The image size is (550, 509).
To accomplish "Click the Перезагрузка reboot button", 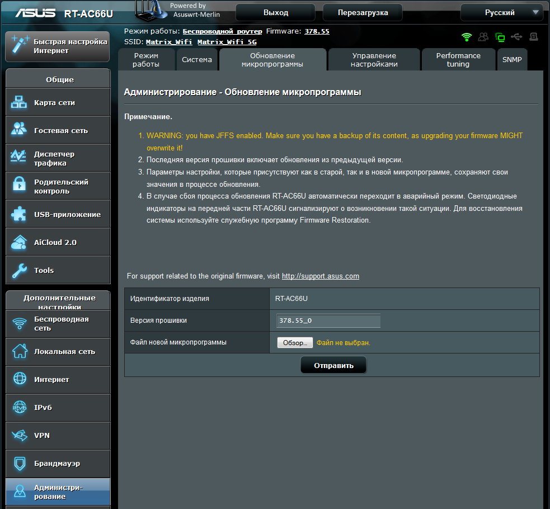I will pyautogui.click(x=363, y=13).
